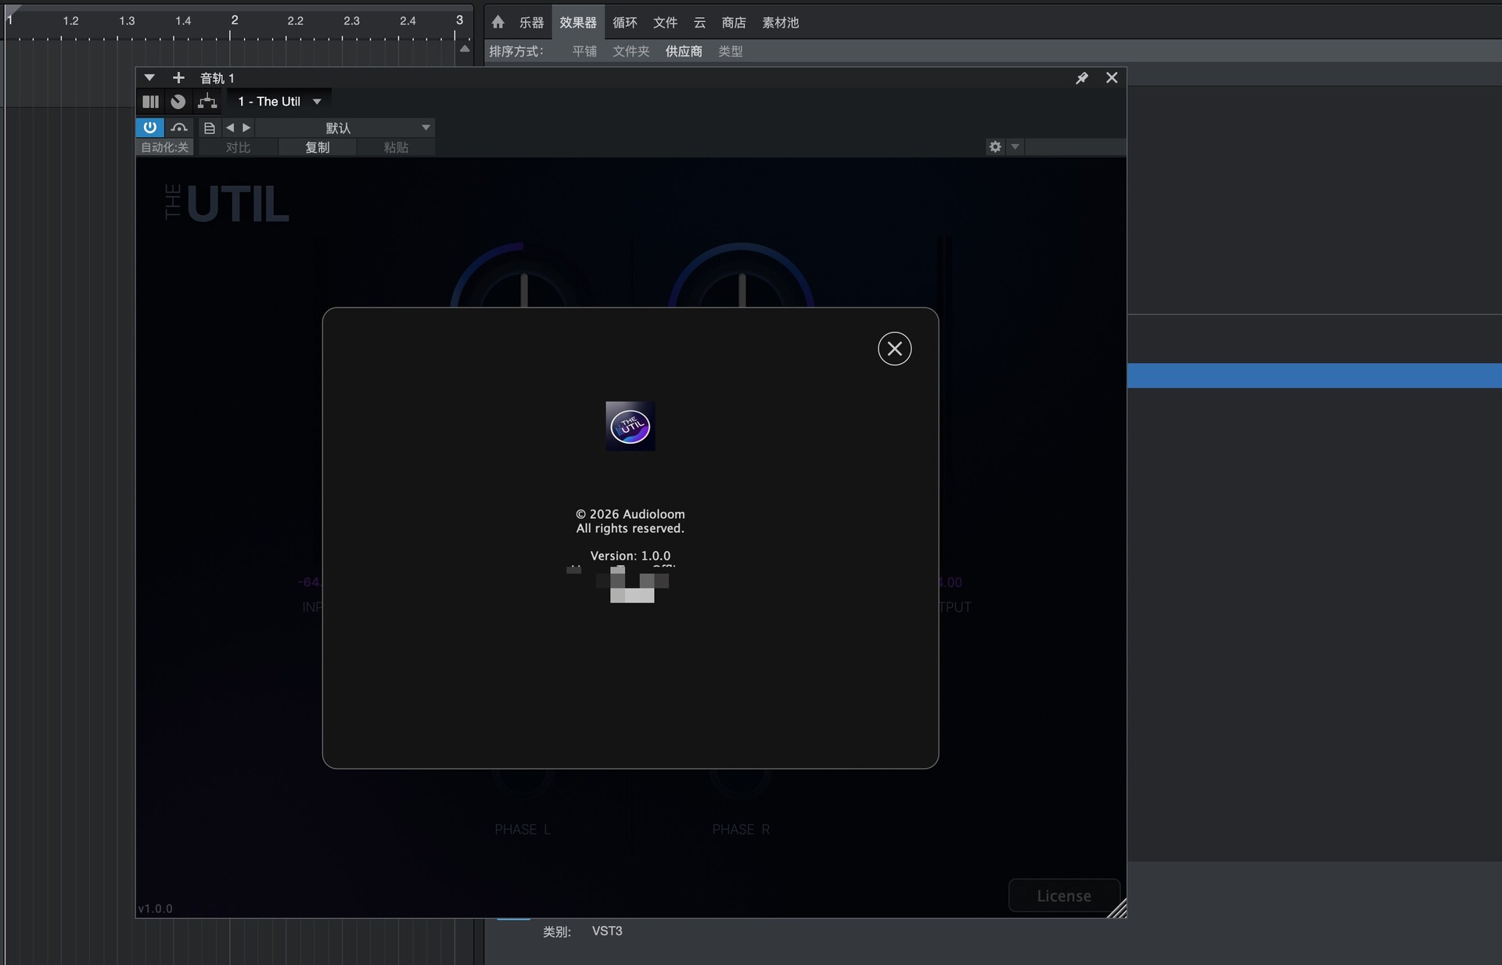The image size is (1502, 965).
Task: Close the Audioloom about dialog
Action: pyautogui.click(x=894, y=349)
